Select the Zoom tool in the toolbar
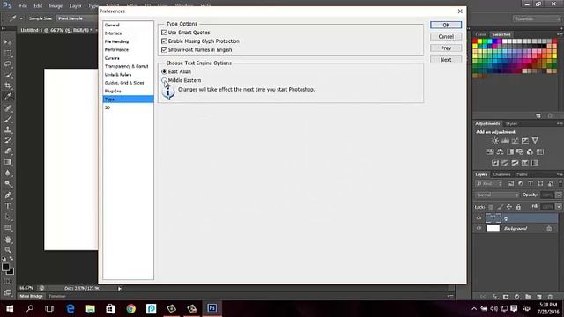564x317 pixels. (x=8, y=250)
